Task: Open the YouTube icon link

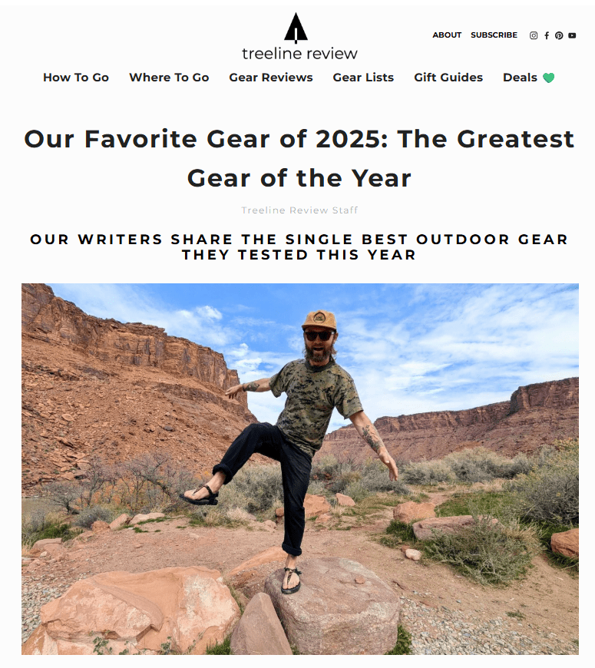Action: 572,35
